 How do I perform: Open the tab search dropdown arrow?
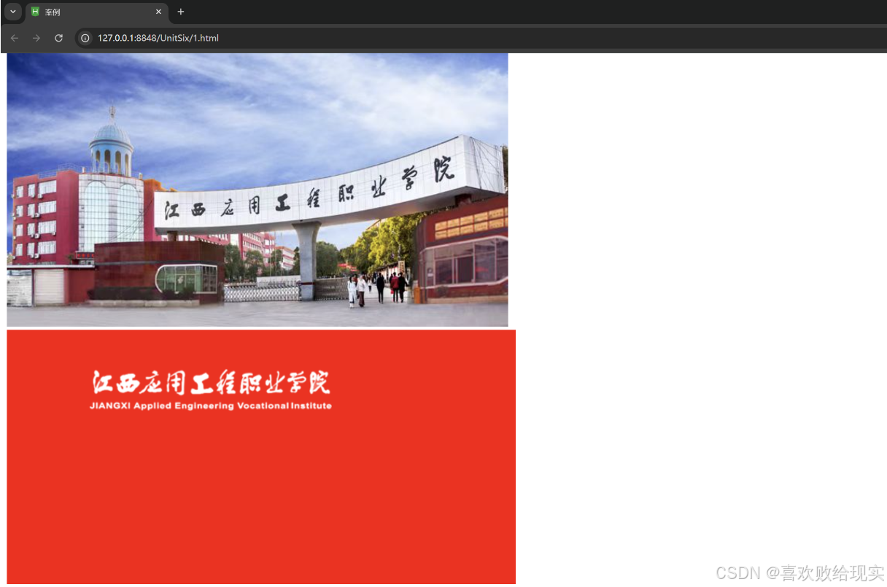coord(12,12)
